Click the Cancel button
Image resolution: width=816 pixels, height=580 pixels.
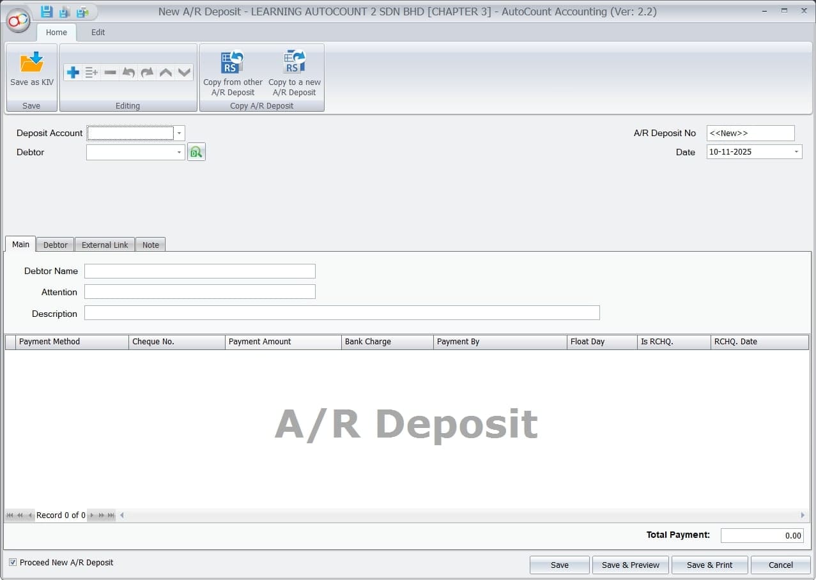click(x=780, y=565)
